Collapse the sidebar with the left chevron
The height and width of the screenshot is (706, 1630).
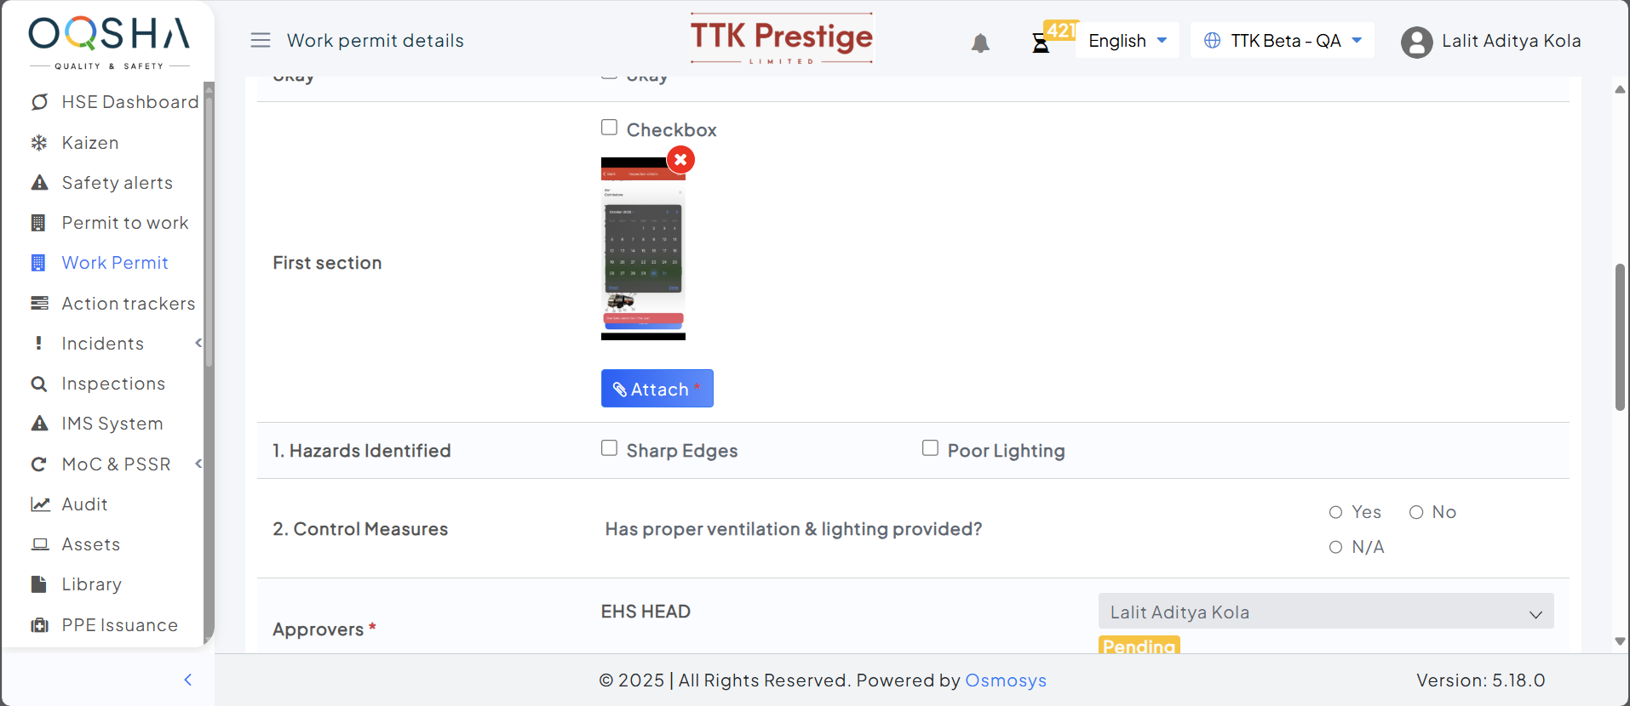[188, 680]
